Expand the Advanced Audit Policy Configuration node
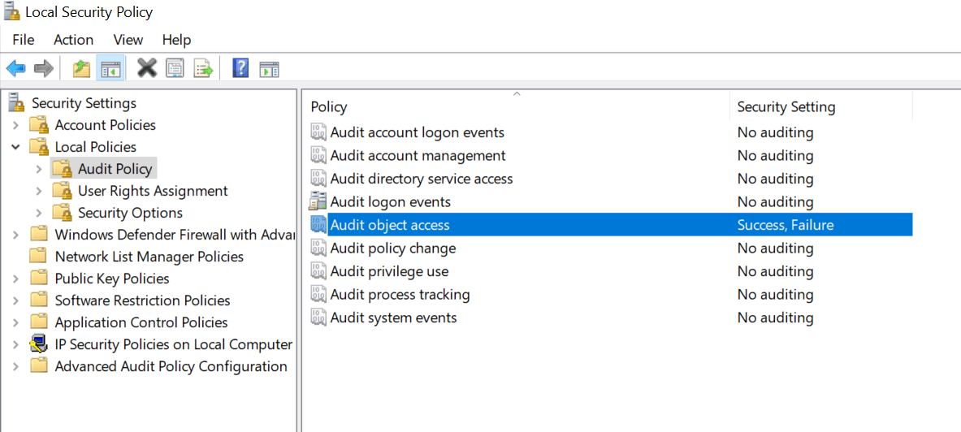Image resolution: width=961 pixels, height=432 pixels. 16,366
